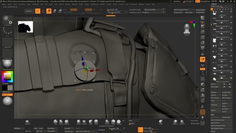Collapse the Subtool panel header
This screenshot has height=133, width=236.
coord(214,4)
